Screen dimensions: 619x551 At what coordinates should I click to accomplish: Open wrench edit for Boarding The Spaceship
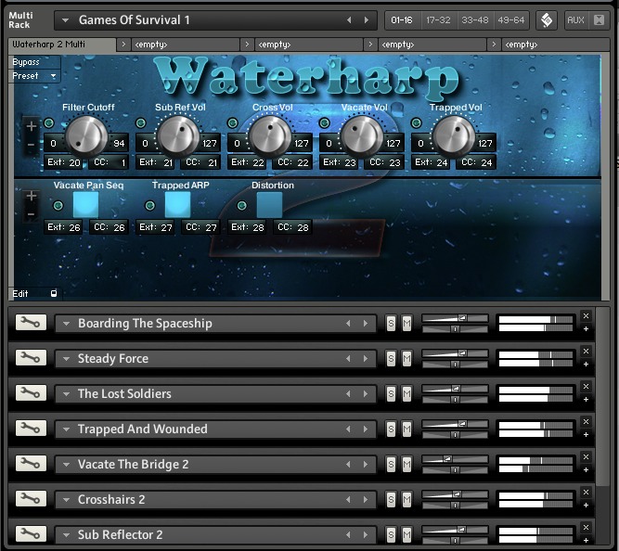coord(31,323)
